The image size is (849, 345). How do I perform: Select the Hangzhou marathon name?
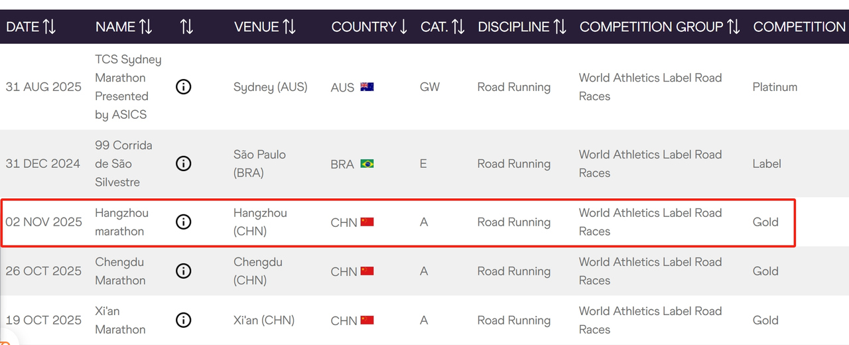tap(121, 222)
